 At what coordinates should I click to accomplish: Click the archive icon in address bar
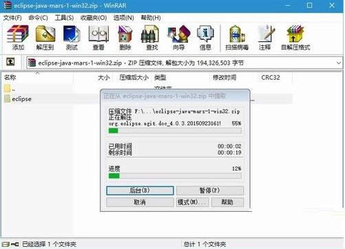pyautogui.click(x=32, y=63)
